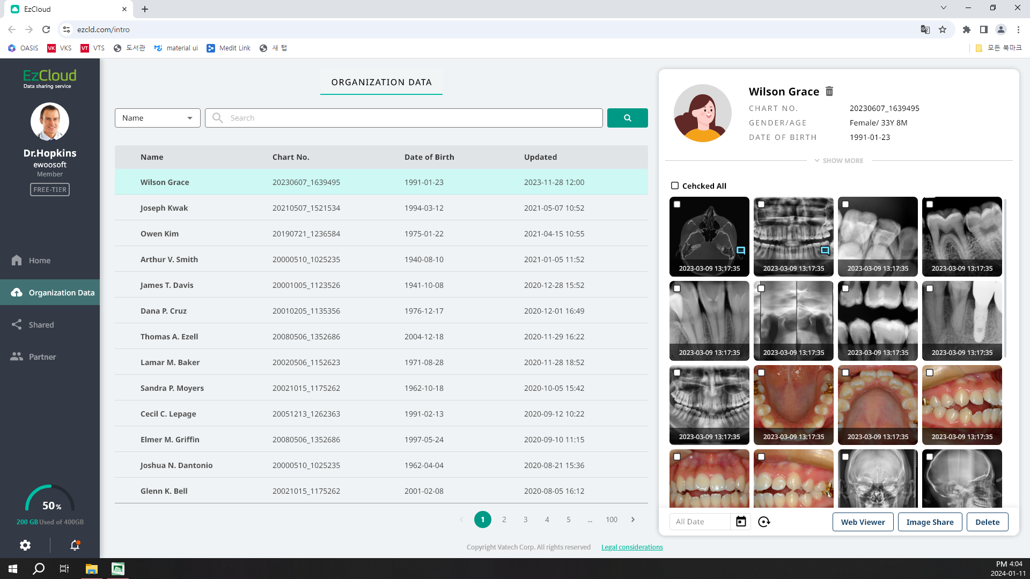
Task: Expand SHOW MORE patient details
Action: (838, 160)
